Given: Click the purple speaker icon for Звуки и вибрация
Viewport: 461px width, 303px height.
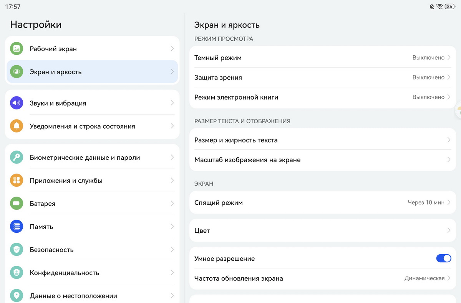Looking at the screenshot, I should [17, 103].
